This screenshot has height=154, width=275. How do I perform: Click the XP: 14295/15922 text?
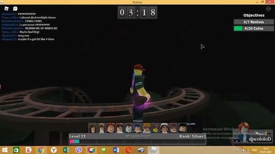point(137,136)
